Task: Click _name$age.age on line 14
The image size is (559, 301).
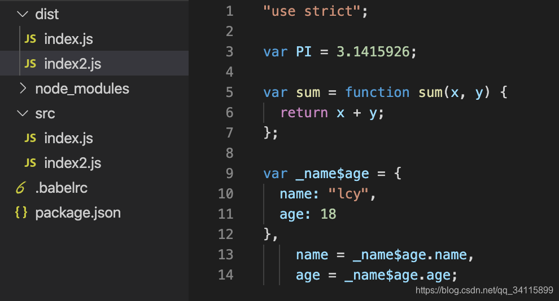Action: [398, 275]
